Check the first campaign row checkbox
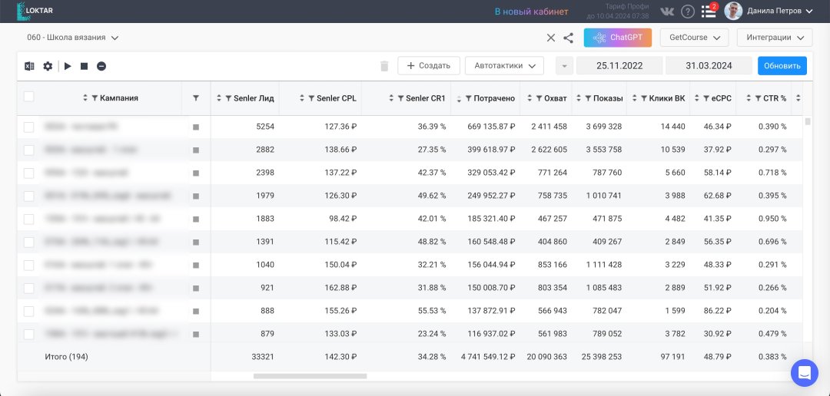Viewport: 830px width, 396px height. (x=28, y=127)
